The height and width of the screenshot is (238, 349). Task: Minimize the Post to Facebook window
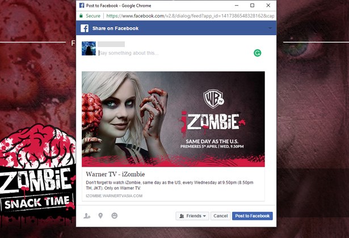click(237, 5)
